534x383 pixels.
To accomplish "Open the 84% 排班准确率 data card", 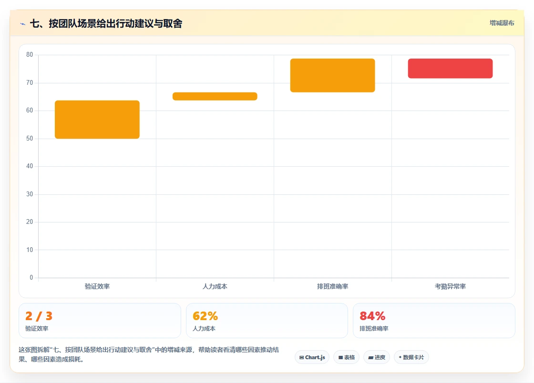I will pyautogui.click(x=434, y=321).
